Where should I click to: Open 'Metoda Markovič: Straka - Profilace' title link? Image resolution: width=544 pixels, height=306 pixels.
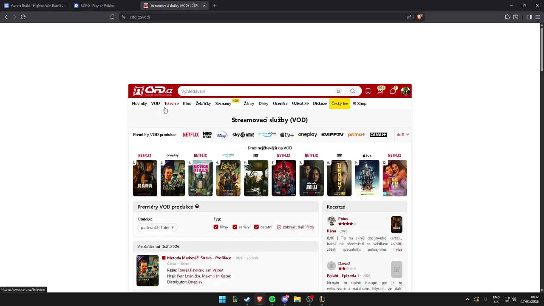point(199,258)
